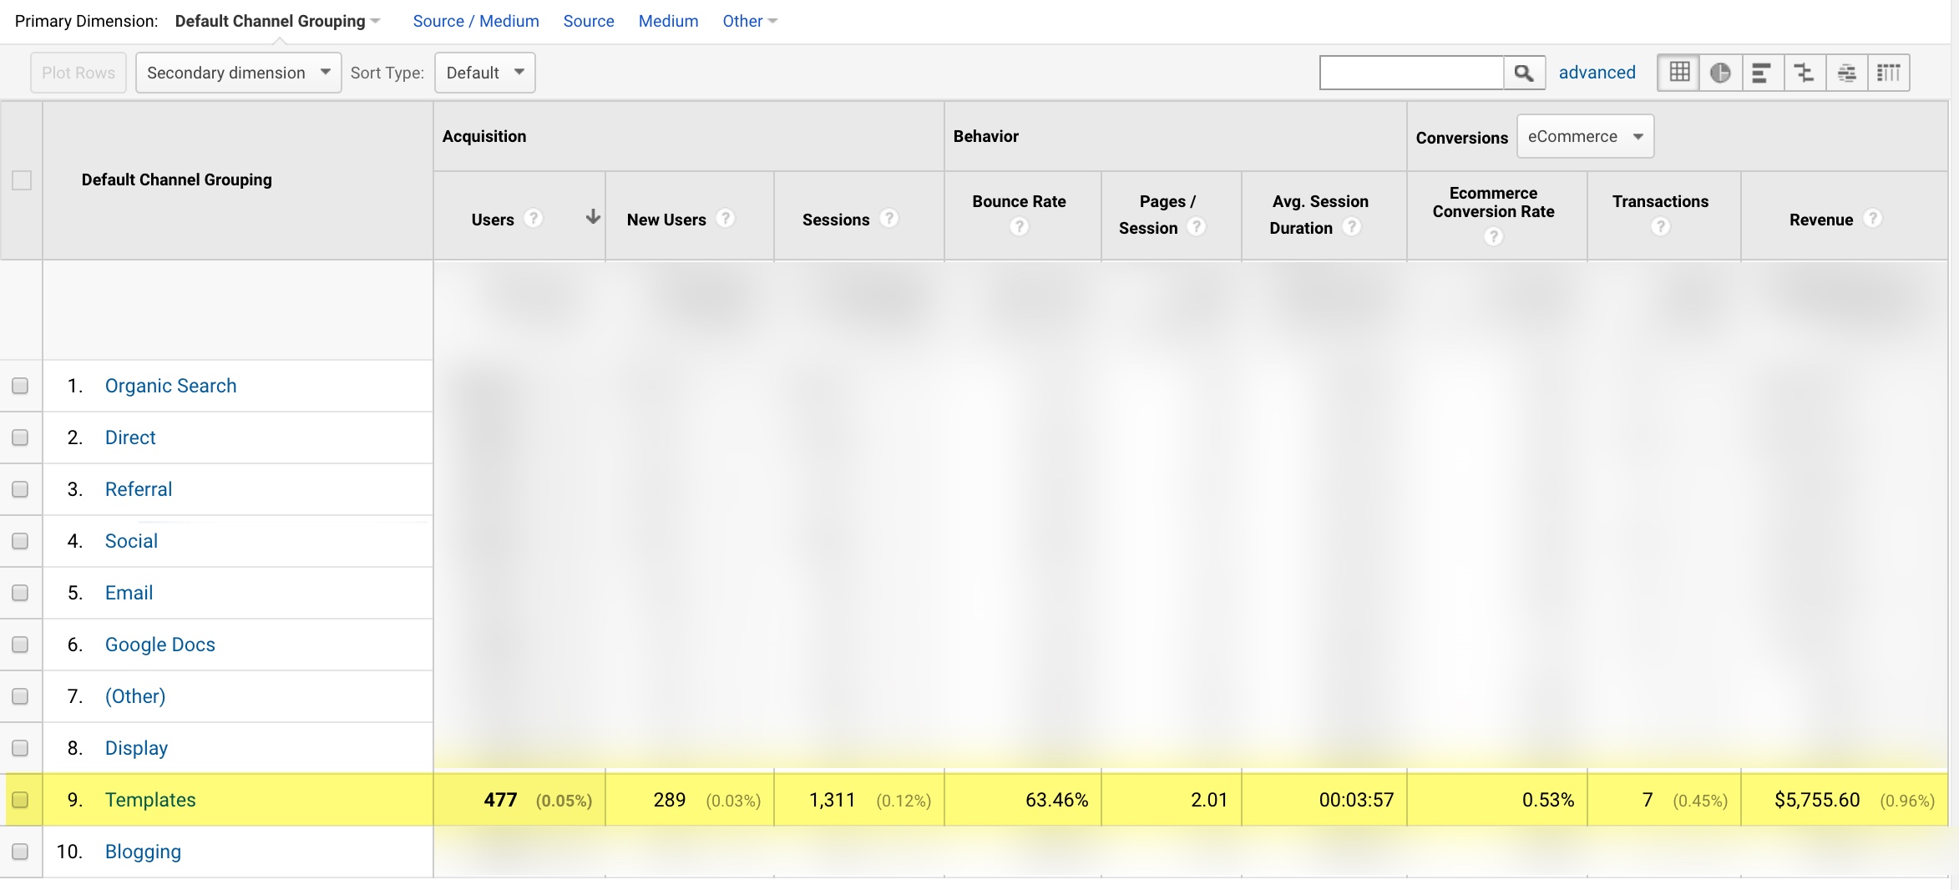Check the Referral row checkbox

20,489
